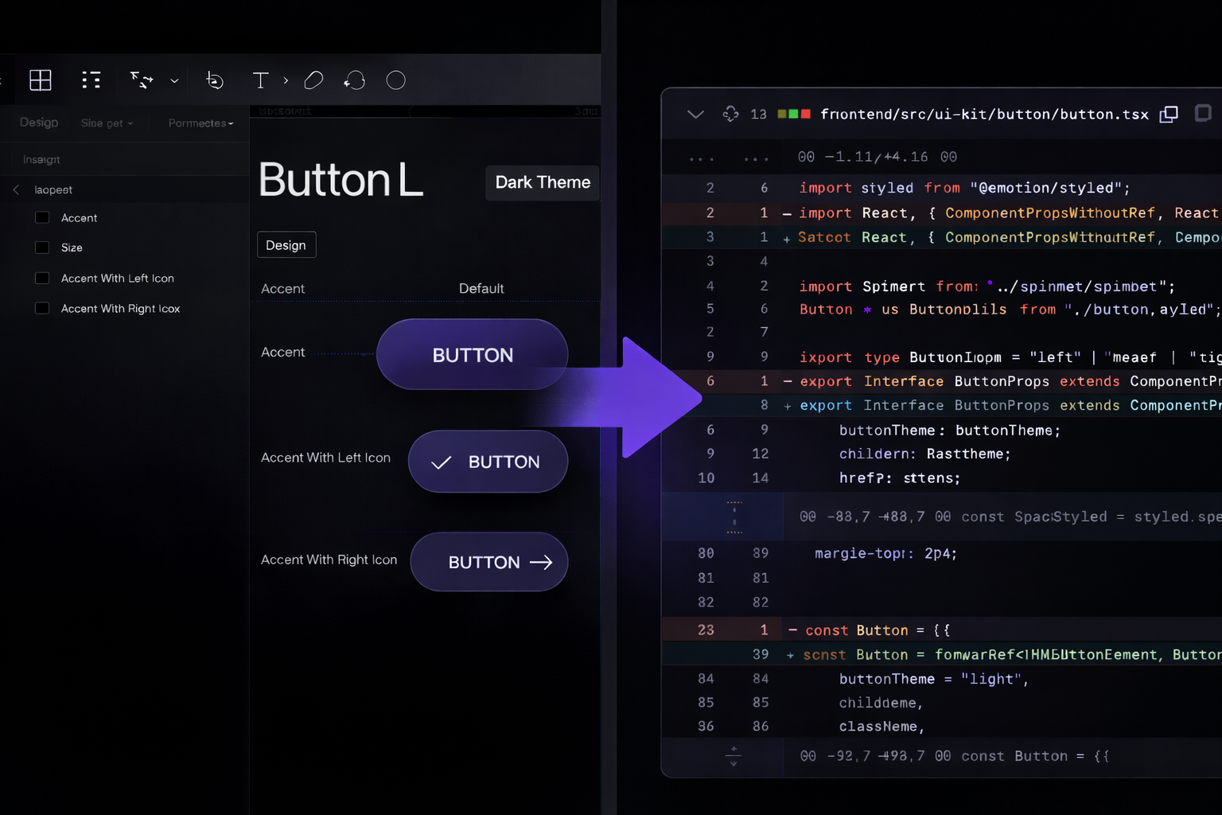
Task: Open button.tsx in a new panel
Action: click(x=1202, y=114)
